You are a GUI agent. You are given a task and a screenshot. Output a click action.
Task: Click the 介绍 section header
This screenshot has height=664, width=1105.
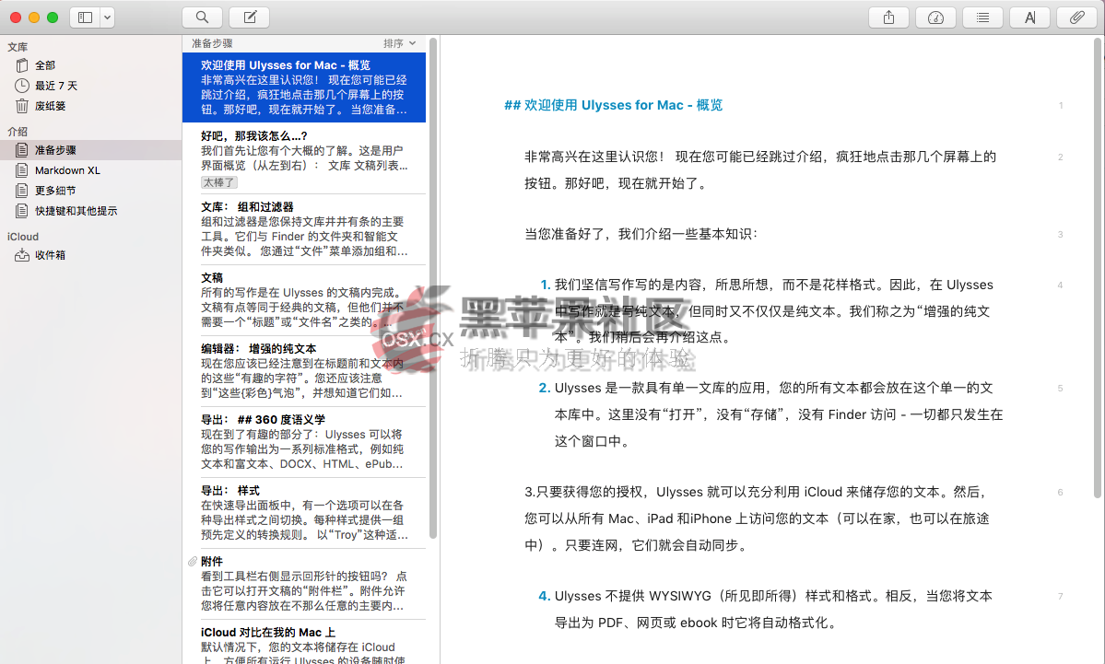point(18,132)
